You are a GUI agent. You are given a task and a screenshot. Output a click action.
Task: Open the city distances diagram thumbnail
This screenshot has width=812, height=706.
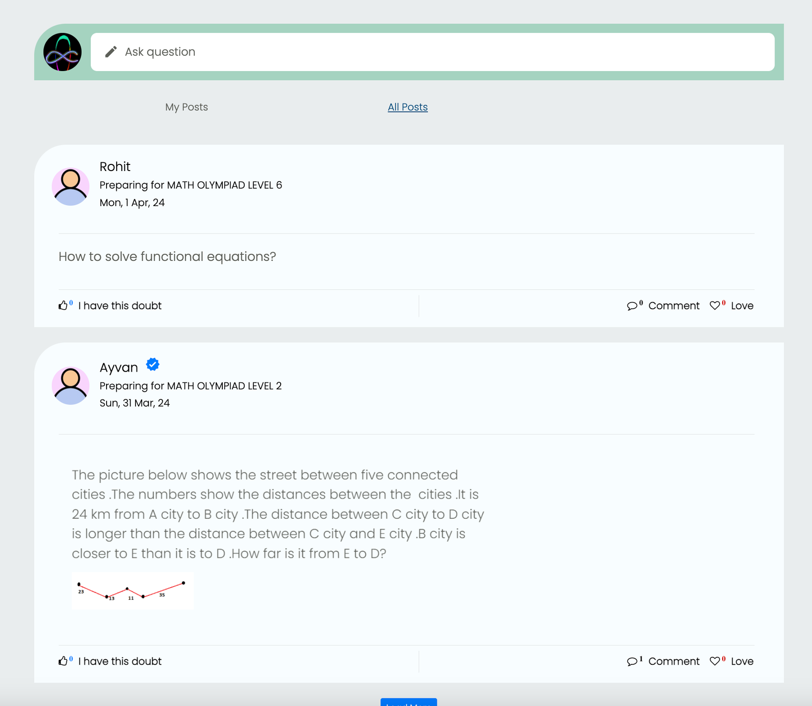[132, 591]
